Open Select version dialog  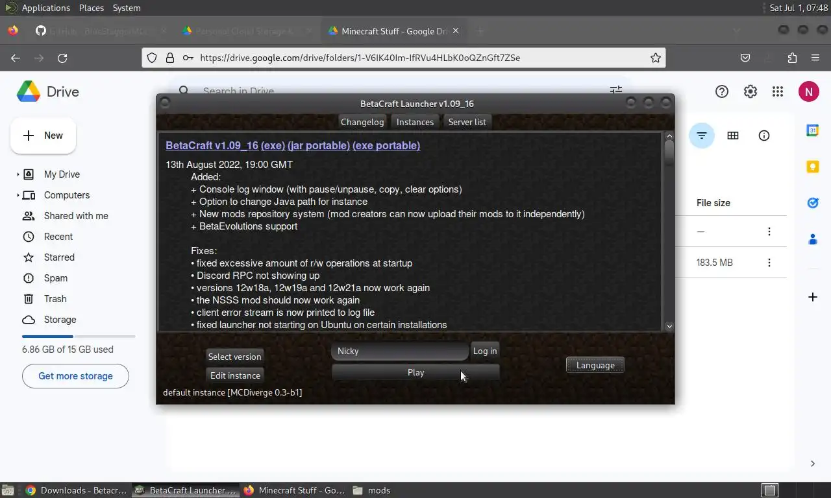[234, 357]
